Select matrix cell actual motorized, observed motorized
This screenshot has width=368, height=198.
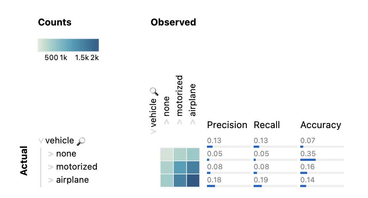180,167
